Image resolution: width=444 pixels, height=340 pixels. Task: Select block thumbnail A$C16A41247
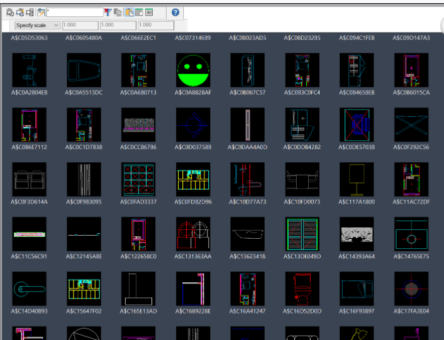click(248, 289)
